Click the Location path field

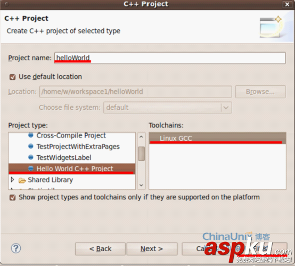point(135,92)
